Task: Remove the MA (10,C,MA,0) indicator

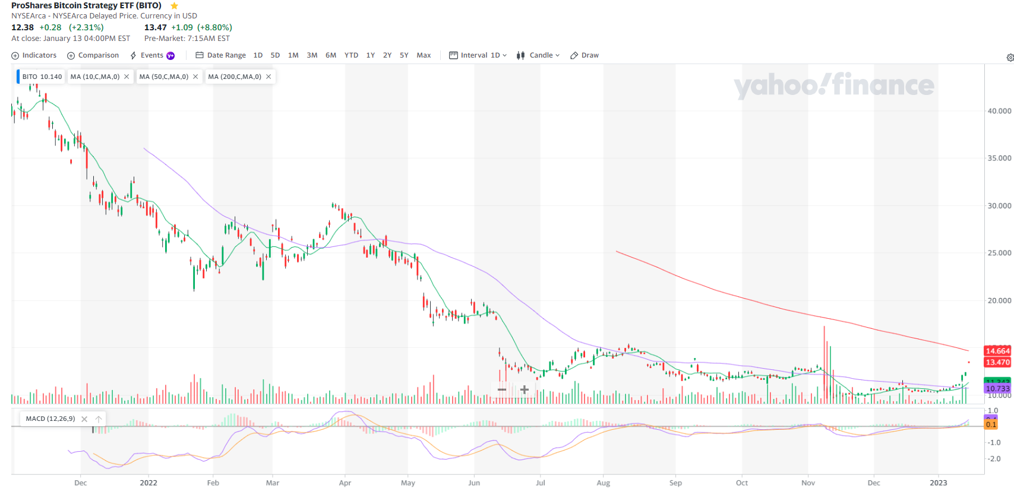Action: pyautogui.click(x=127, y=77)
